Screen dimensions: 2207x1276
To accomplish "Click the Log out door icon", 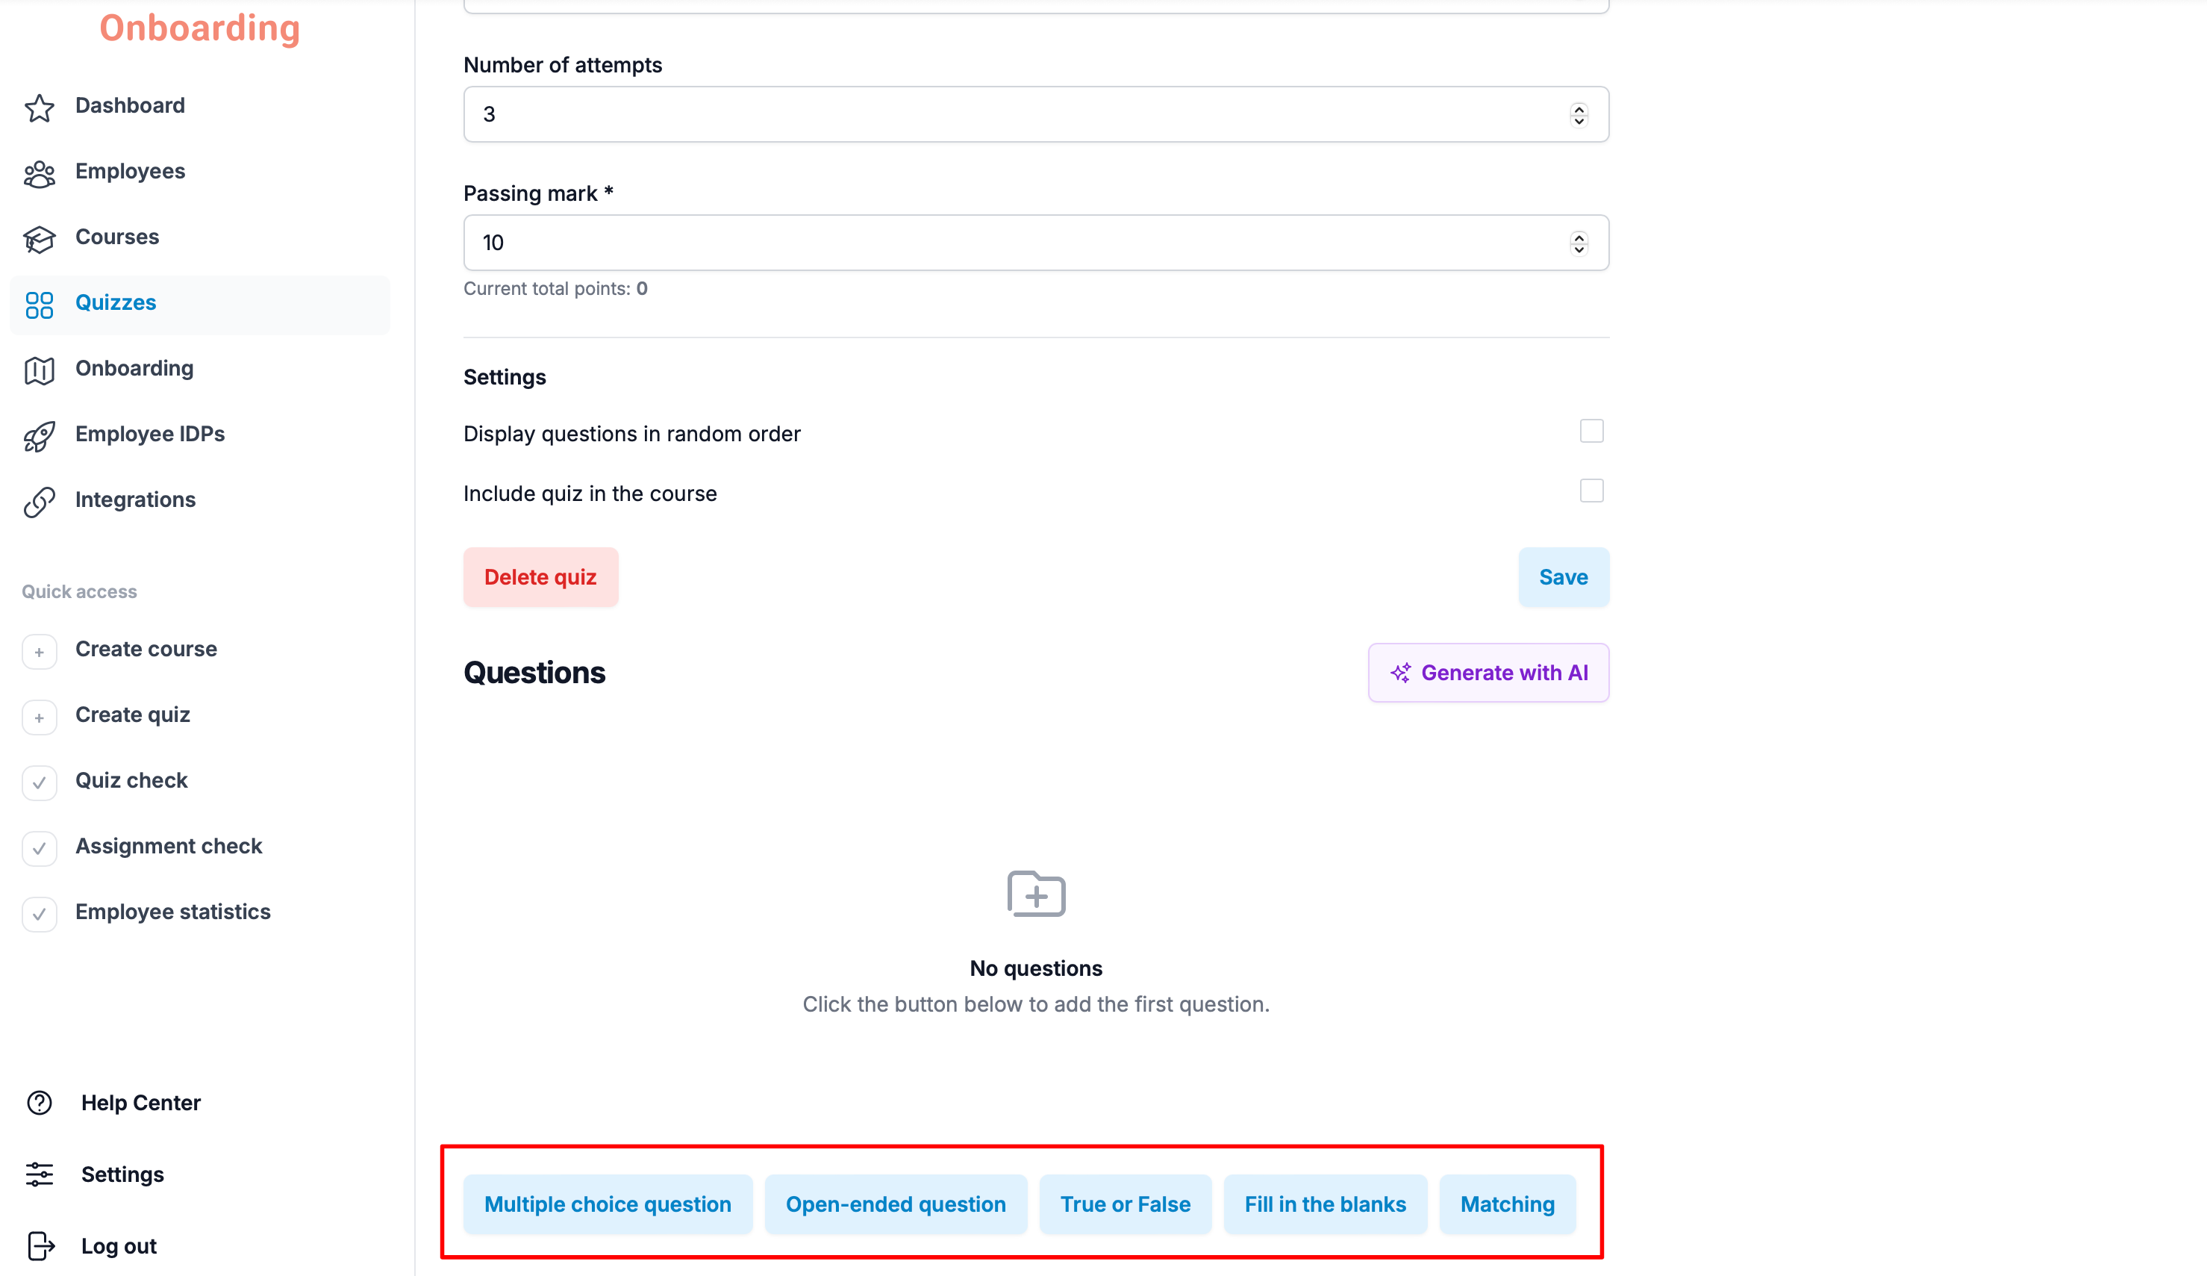I will 40,1245.
